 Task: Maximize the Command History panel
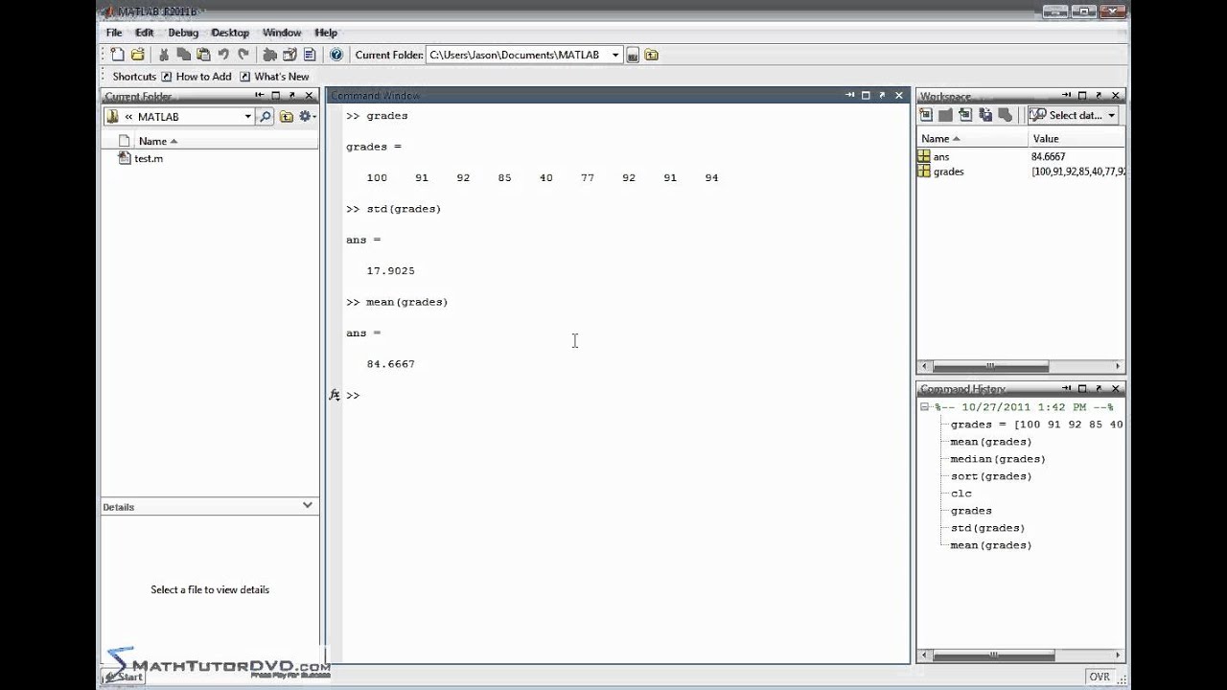click(1082, 389)
